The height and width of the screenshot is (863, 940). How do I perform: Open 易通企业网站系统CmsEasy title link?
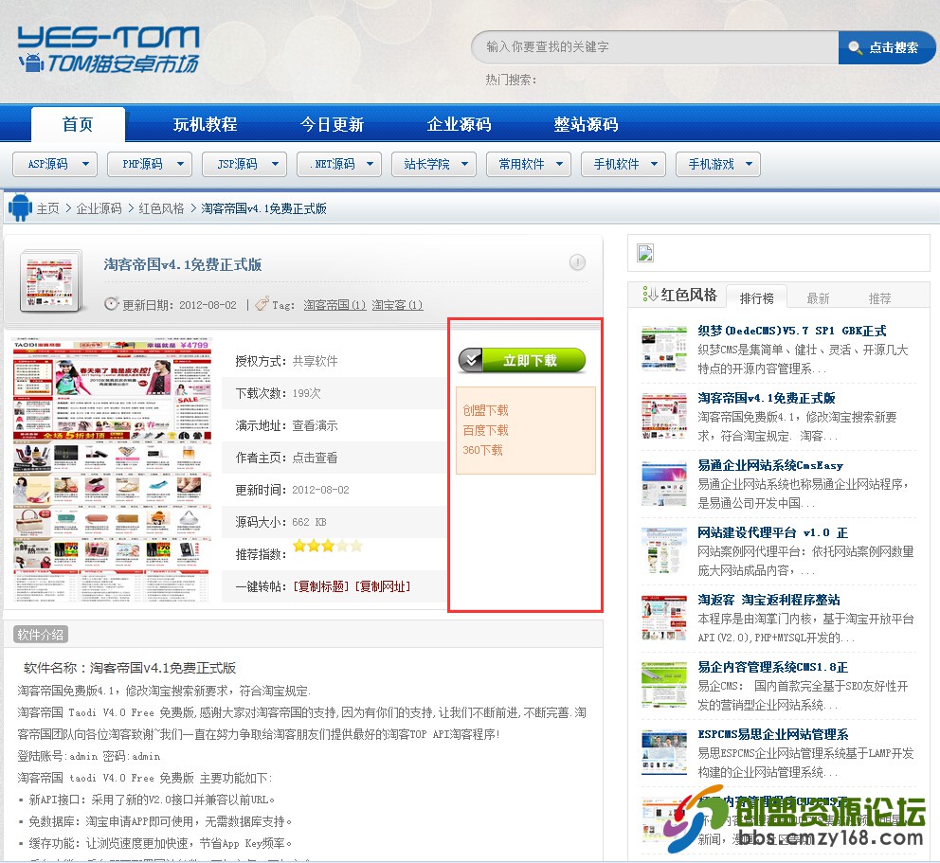pos(770,465)
